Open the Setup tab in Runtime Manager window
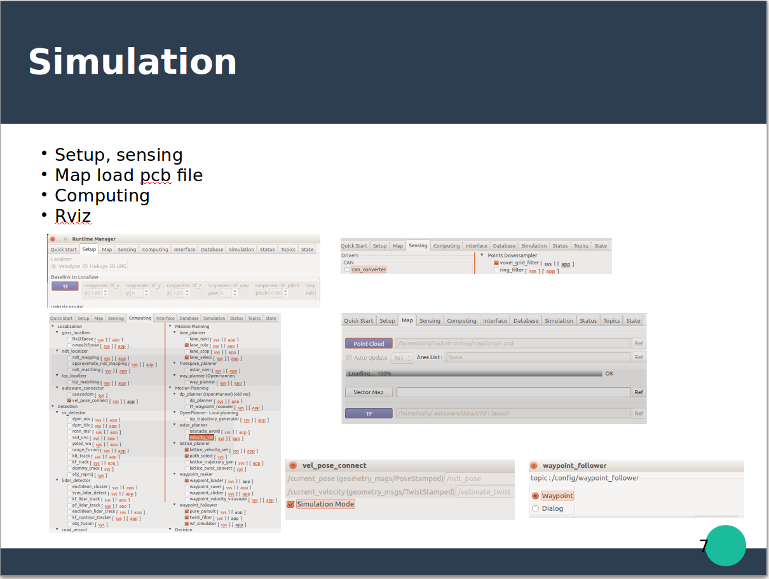Viewport: 769px width, 579px height. [x=89, y=249]
